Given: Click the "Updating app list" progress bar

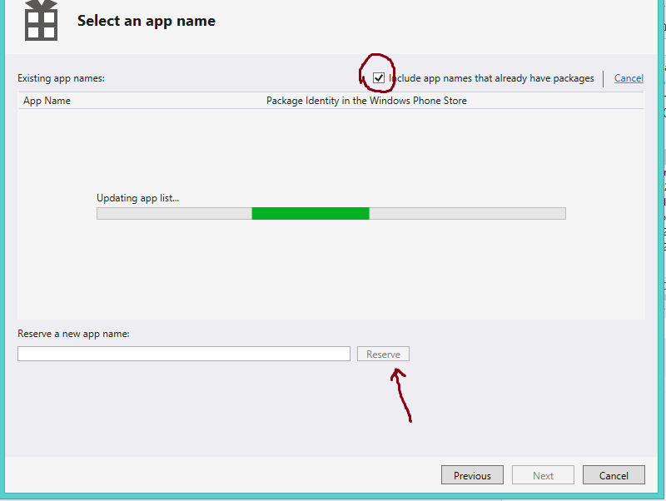Looking at the screenshot, I should [x=331, y=213].
